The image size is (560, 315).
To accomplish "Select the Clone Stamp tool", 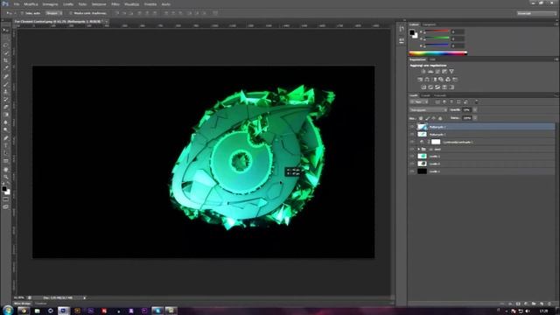I will (6, 92).
